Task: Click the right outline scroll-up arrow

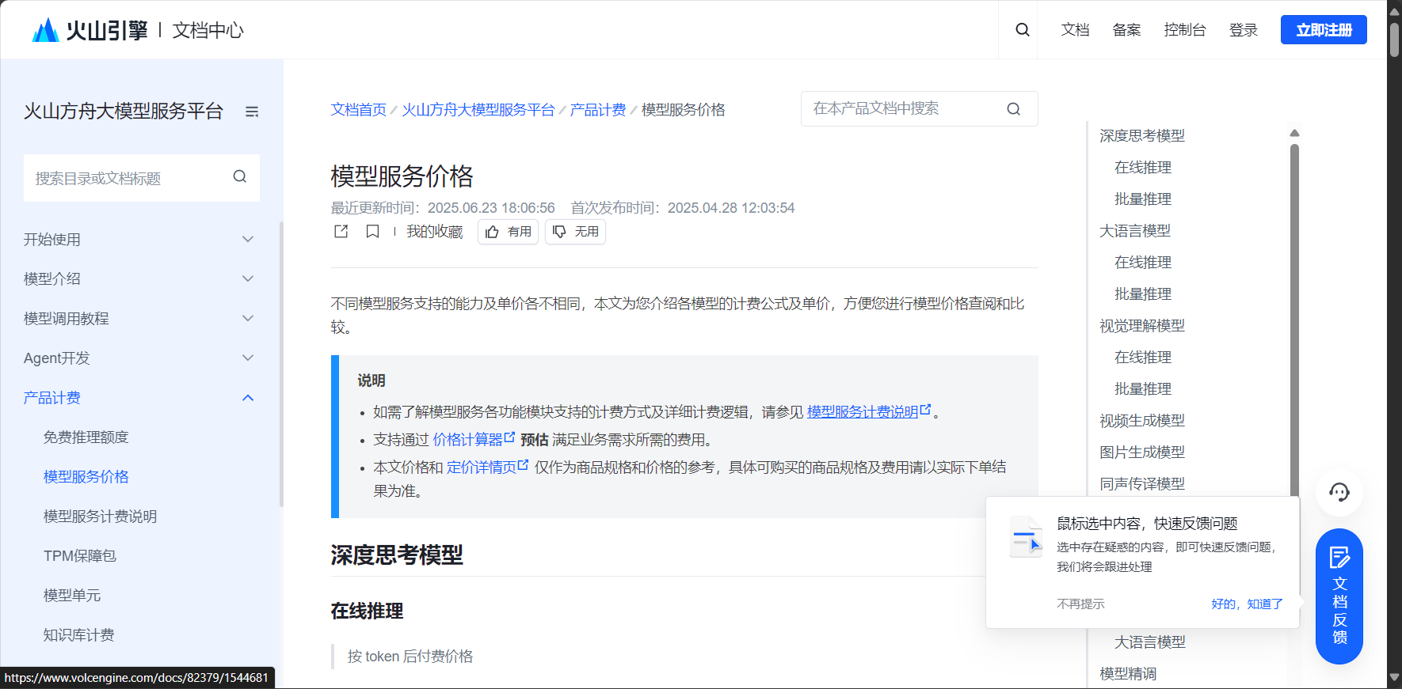Action: (1294, 133)
